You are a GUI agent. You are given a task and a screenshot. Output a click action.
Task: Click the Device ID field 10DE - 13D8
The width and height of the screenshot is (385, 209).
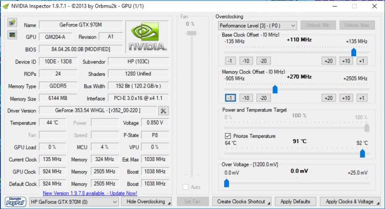click(58, 61)
